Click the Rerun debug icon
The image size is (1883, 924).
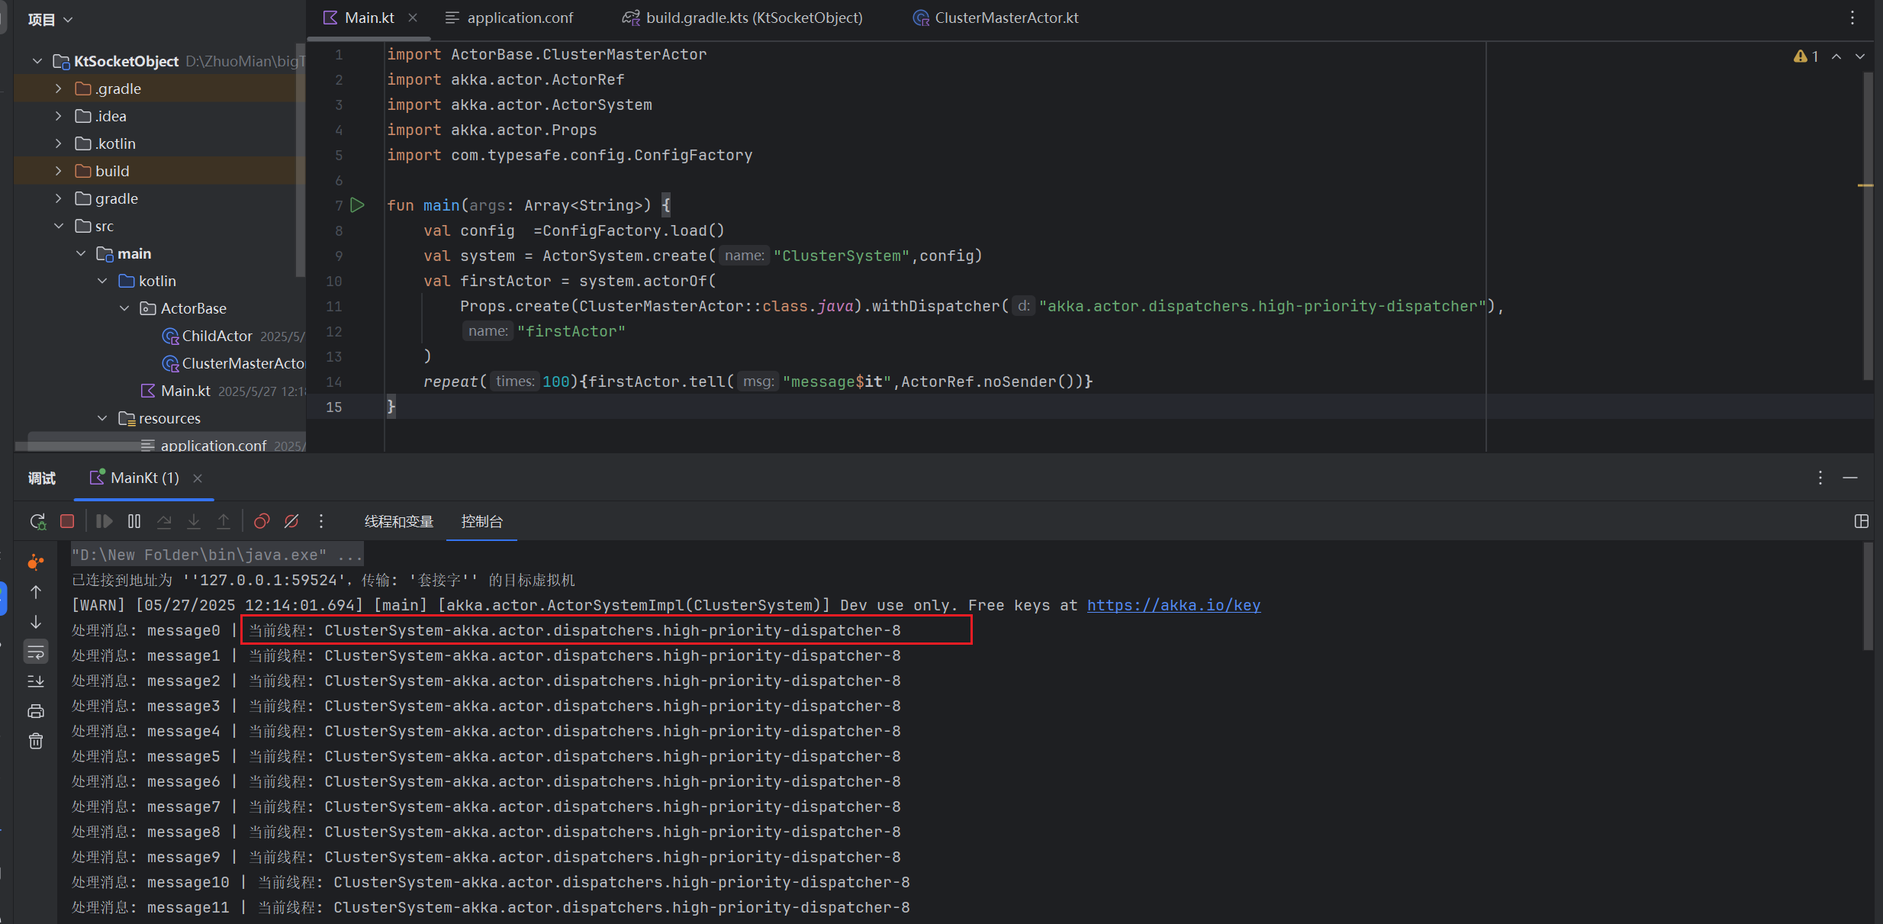[37, 521]
